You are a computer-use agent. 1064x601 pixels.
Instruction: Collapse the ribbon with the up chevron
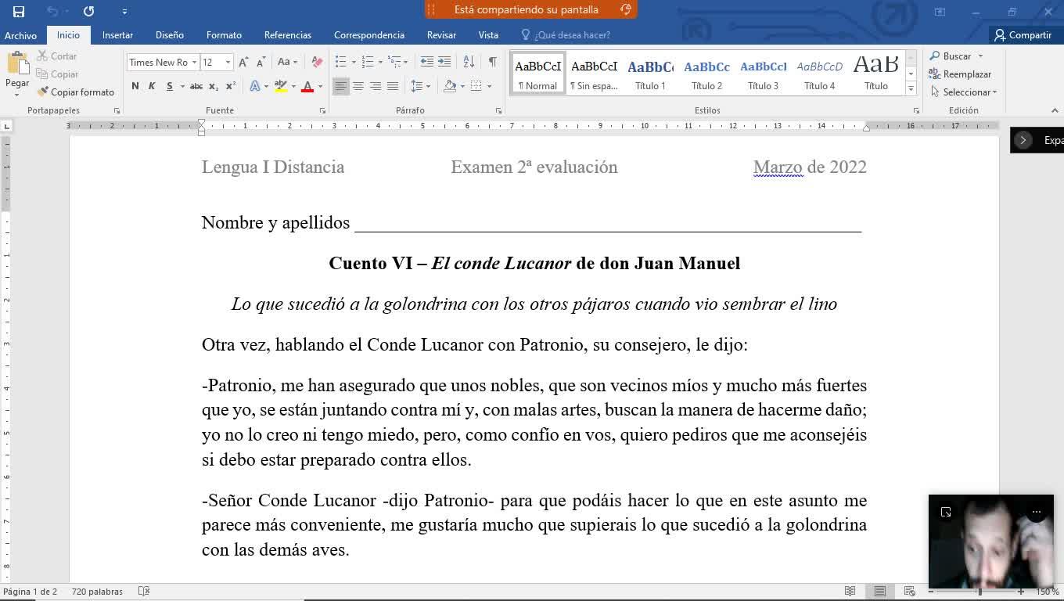tap(1054, 111)
